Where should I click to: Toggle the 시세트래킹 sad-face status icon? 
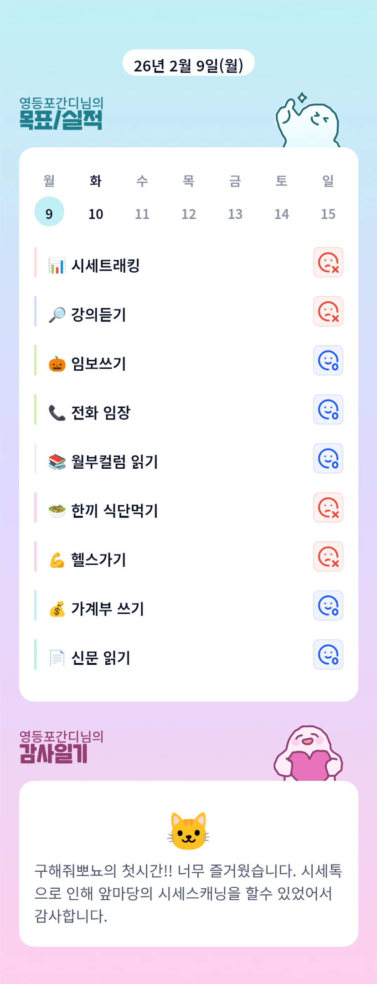pyautogui.click(x=328, y=263)
